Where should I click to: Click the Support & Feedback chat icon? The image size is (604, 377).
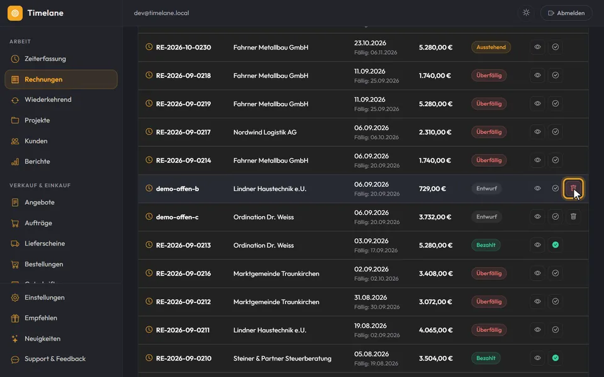tap(15, 359)
